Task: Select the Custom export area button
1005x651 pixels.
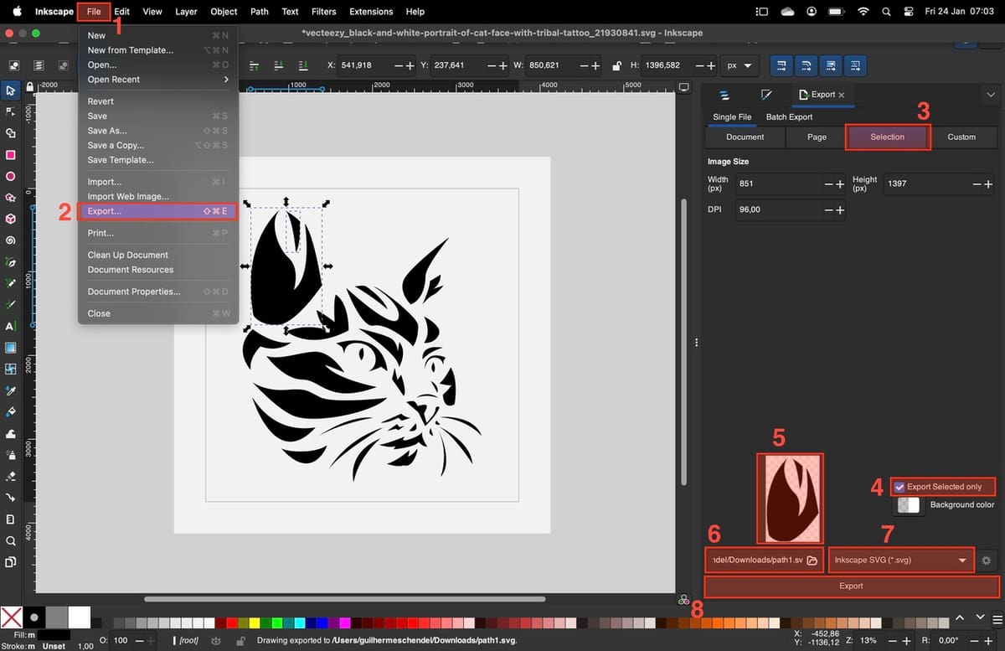Action: (x=961, y=137)
